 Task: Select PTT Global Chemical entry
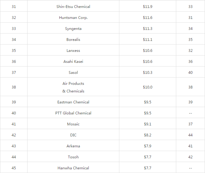click(x=73, y=113)
